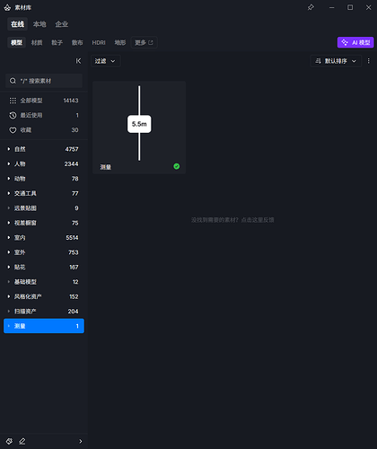
Task: Click the search magnifier icon
Action: tap(13, 81)
